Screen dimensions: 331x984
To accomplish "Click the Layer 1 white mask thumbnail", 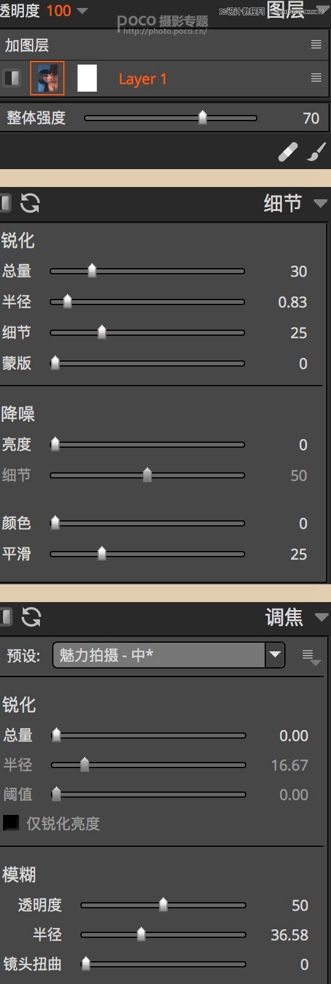I will pos(87,78).
